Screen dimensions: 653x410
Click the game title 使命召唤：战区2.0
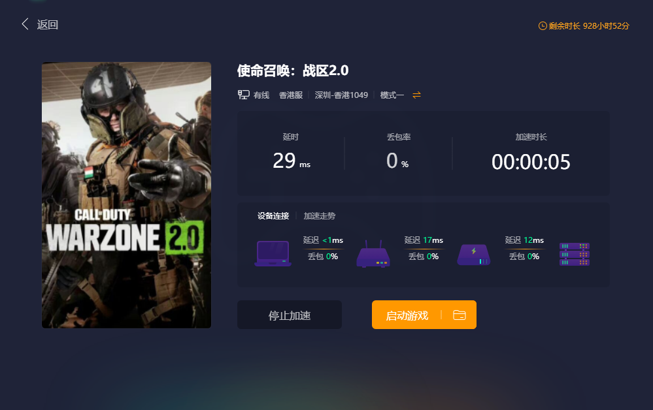(x=293, y=71)
